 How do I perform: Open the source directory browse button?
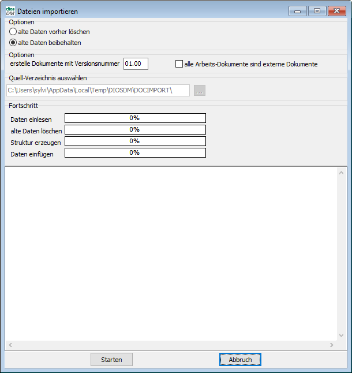pos(200,91)
